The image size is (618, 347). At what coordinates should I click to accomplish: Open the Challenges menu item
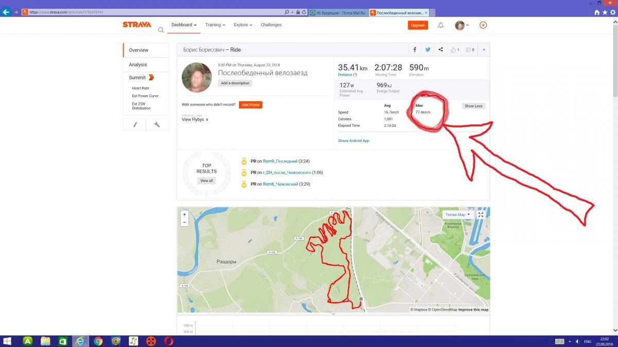click(271, 25)
